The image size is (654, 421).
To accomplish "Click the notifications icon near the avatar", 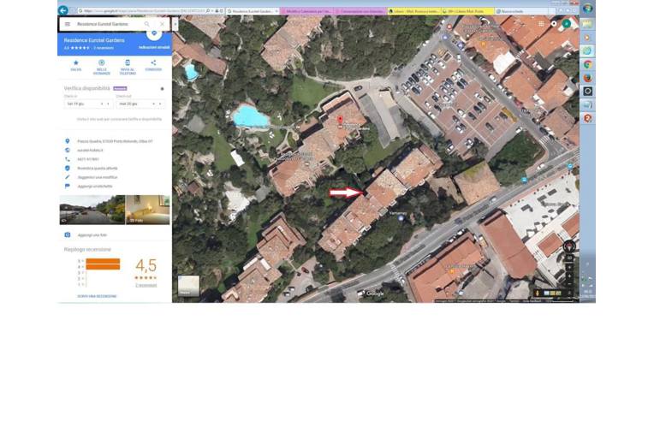I will [x=554, y=24].
